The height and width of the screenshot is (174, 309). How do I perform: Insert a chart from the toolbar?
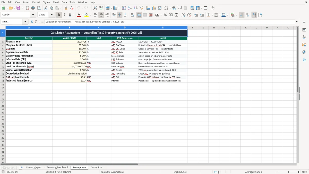(154, 8)
